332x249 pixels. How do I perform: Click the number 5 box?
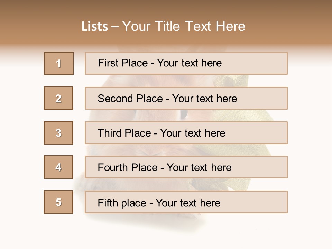pos(58,202)
